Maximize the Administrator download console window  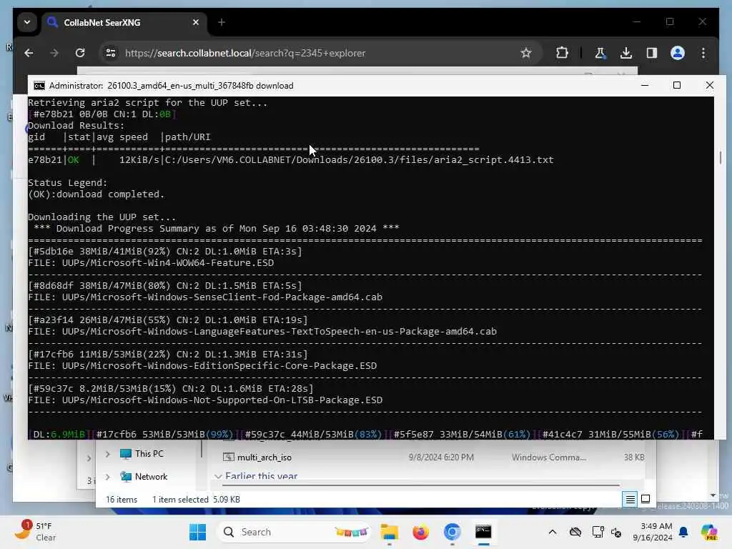677,86
